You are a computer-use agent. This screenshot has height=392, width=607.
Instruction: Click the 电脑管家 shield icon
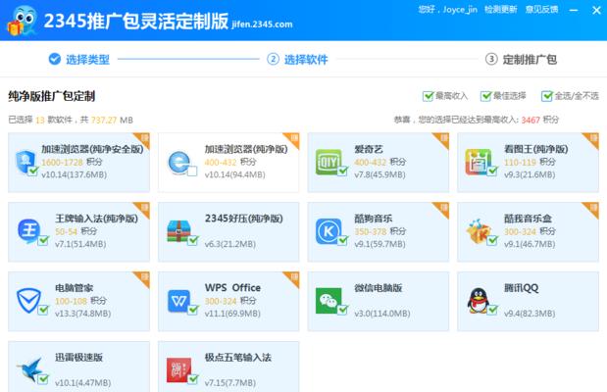(x=28, y=300)
